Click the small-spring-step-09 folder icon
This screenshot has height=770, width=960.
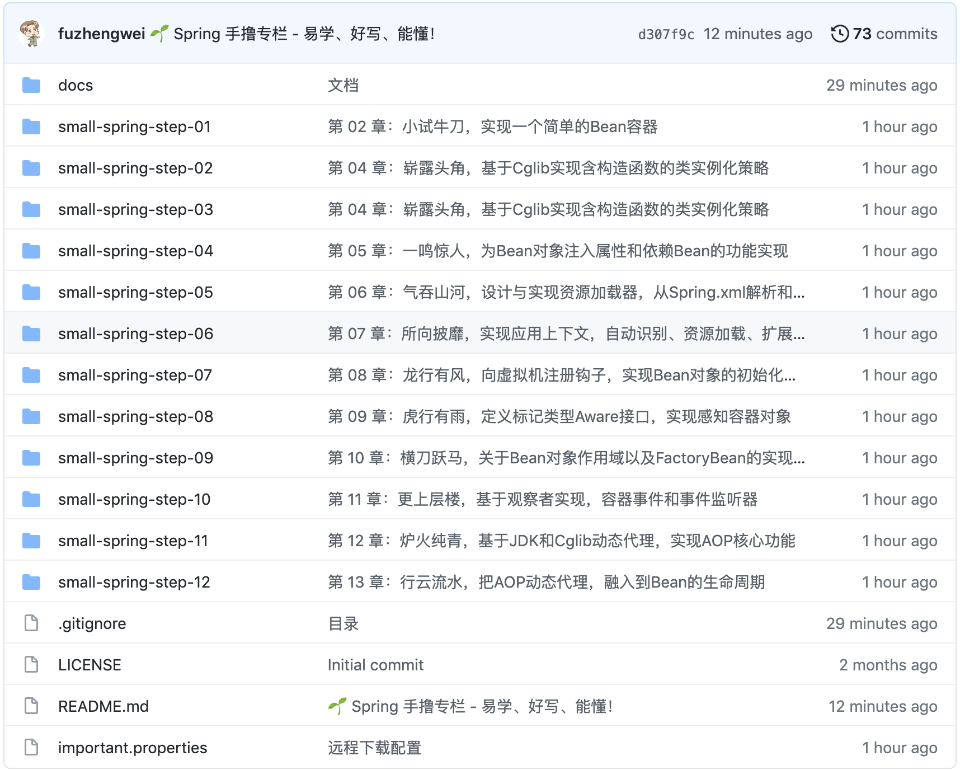[31, 458]
